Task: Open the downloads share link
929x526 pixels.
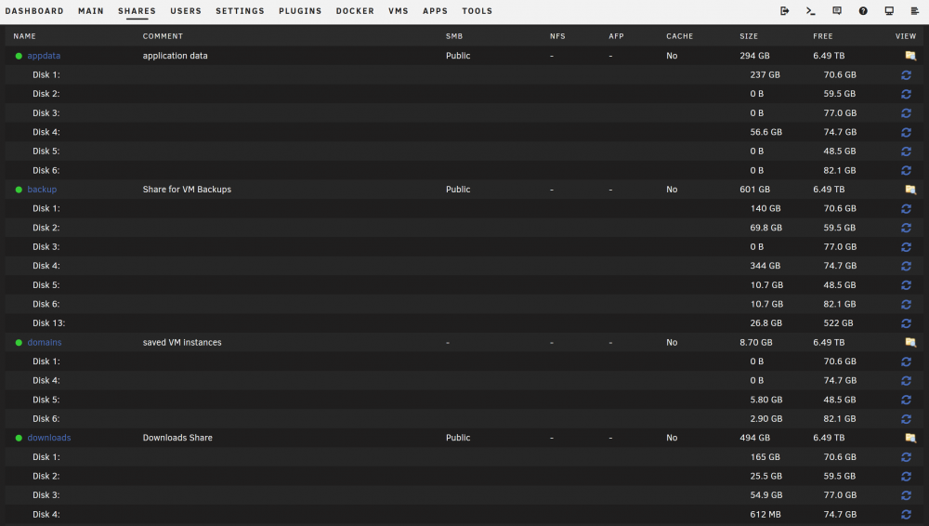Action: coord(49,438)
